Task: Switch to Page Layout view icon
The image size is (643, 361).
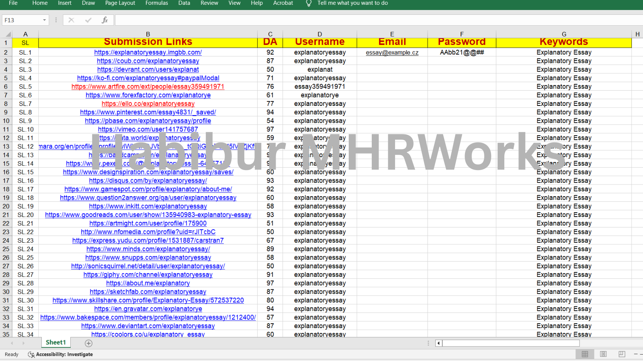Action: click(x=603, y=354)
